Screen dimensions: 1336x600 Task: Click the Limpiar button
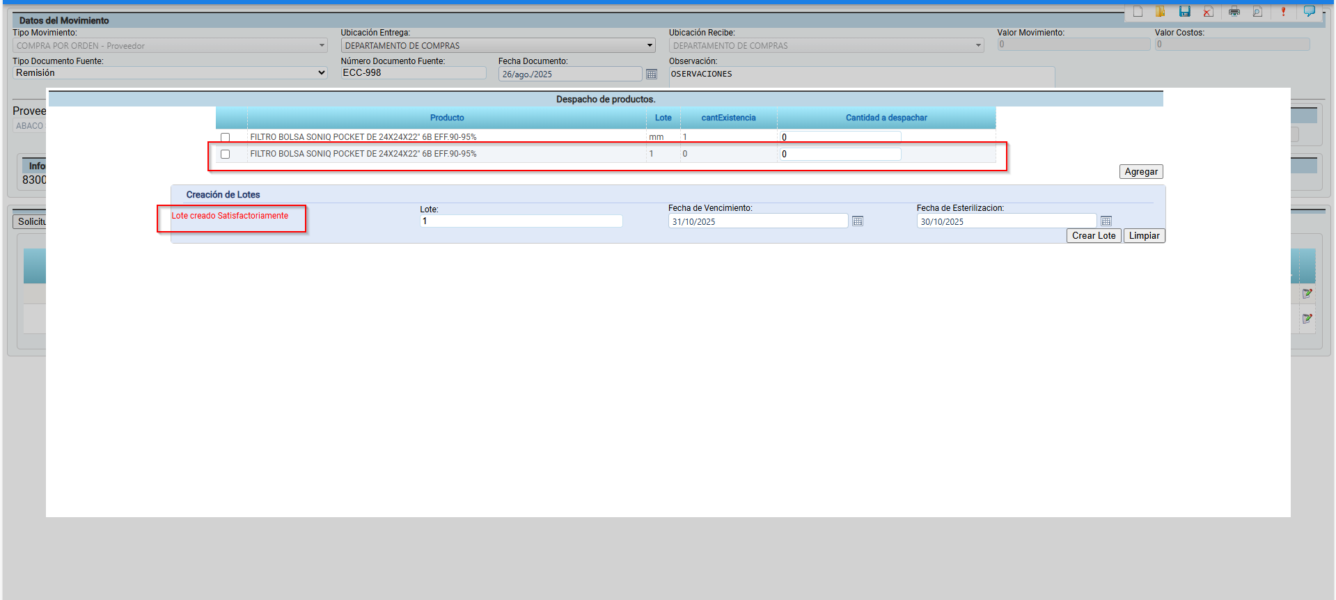click(1143, 236)
